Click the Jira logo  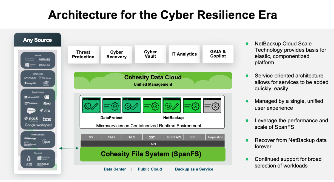[45, 110]
